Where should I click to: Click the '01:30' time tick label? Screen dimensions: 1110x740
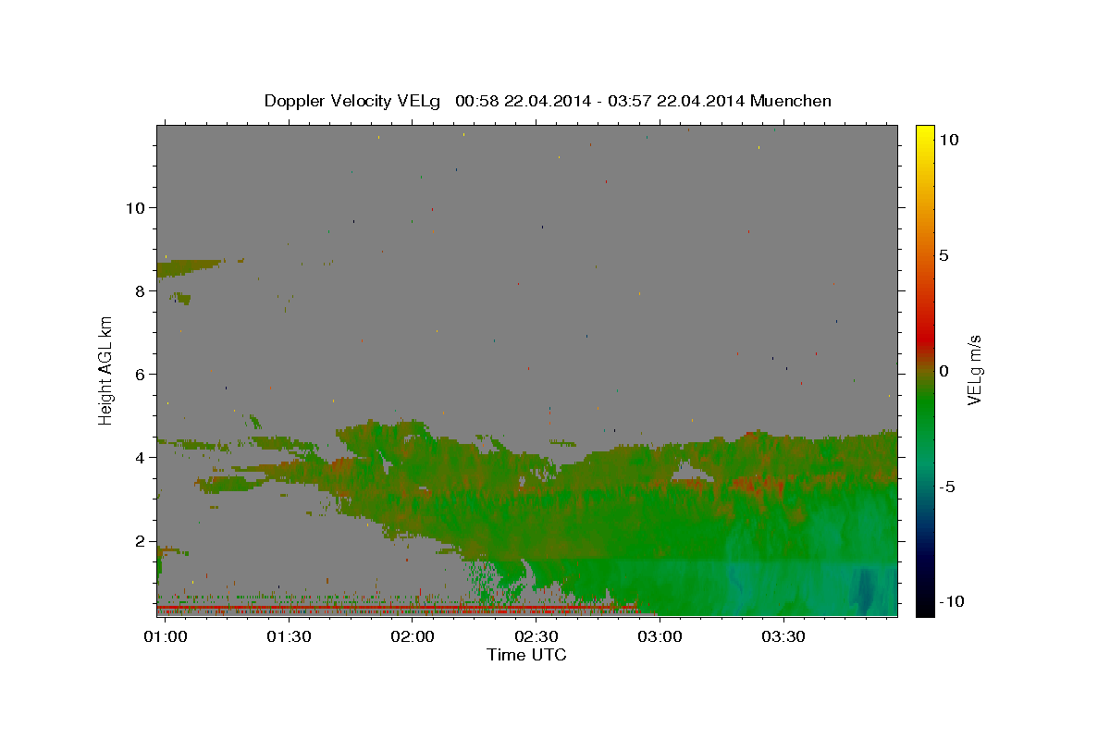coord(289,637)
